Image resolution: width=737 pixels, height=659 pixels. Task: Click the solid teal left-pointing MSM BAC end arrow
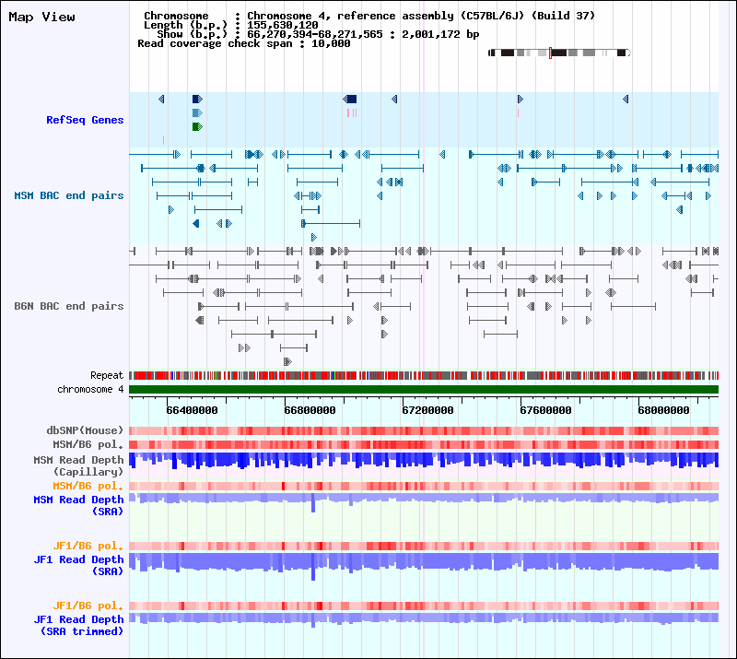click(x=196, y=223)
